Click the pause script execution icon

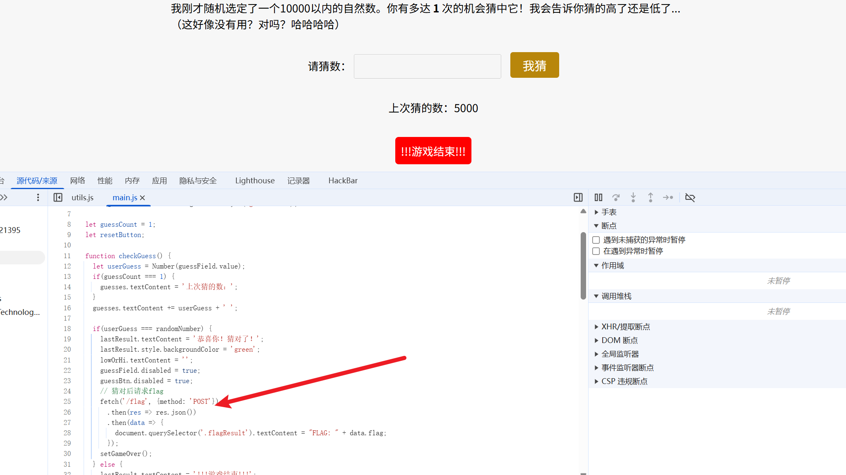tap(598, 197)
